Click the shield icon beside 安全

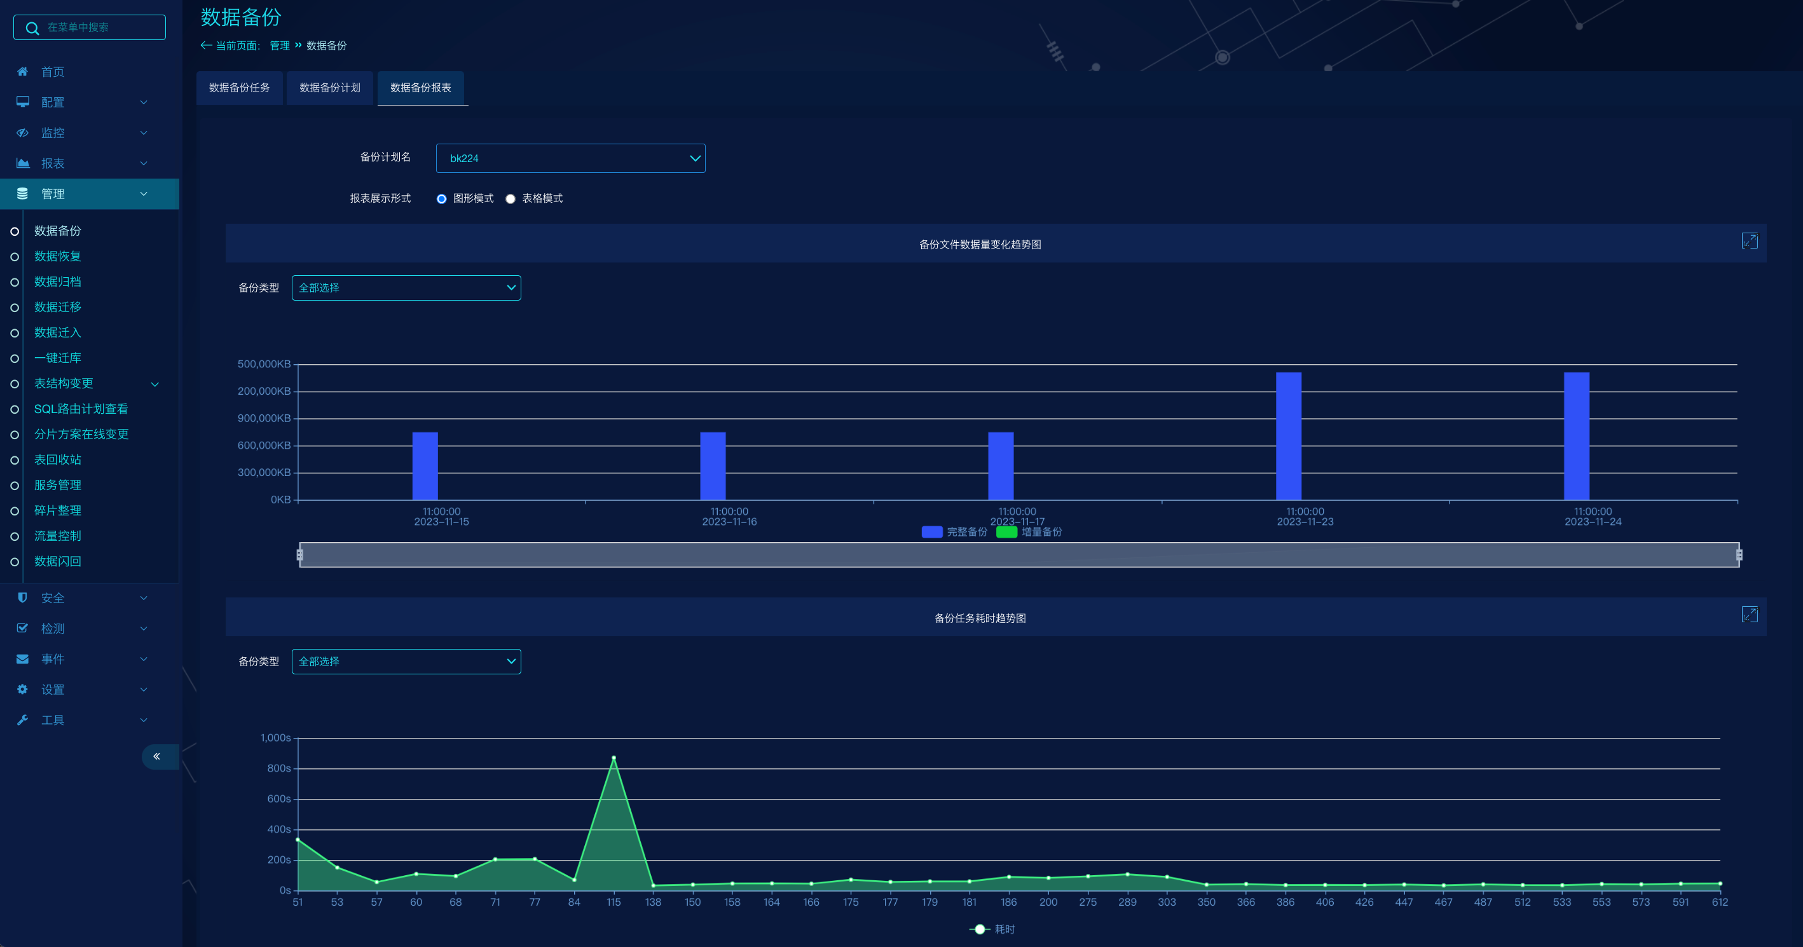pos(22,597)
